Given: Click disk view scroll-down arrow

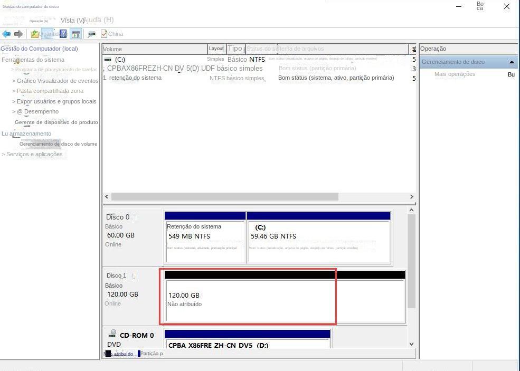Looking at the screenshot, I should (x=412, y=344).
